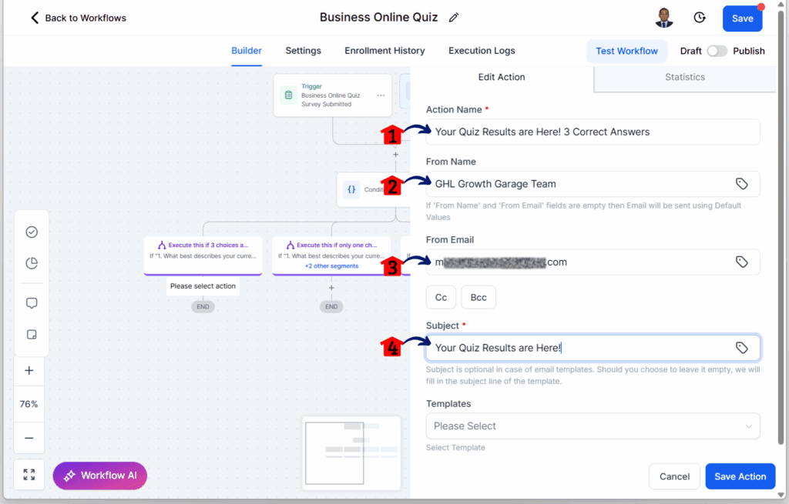Cancel the action edit

[x=674, y=476]
